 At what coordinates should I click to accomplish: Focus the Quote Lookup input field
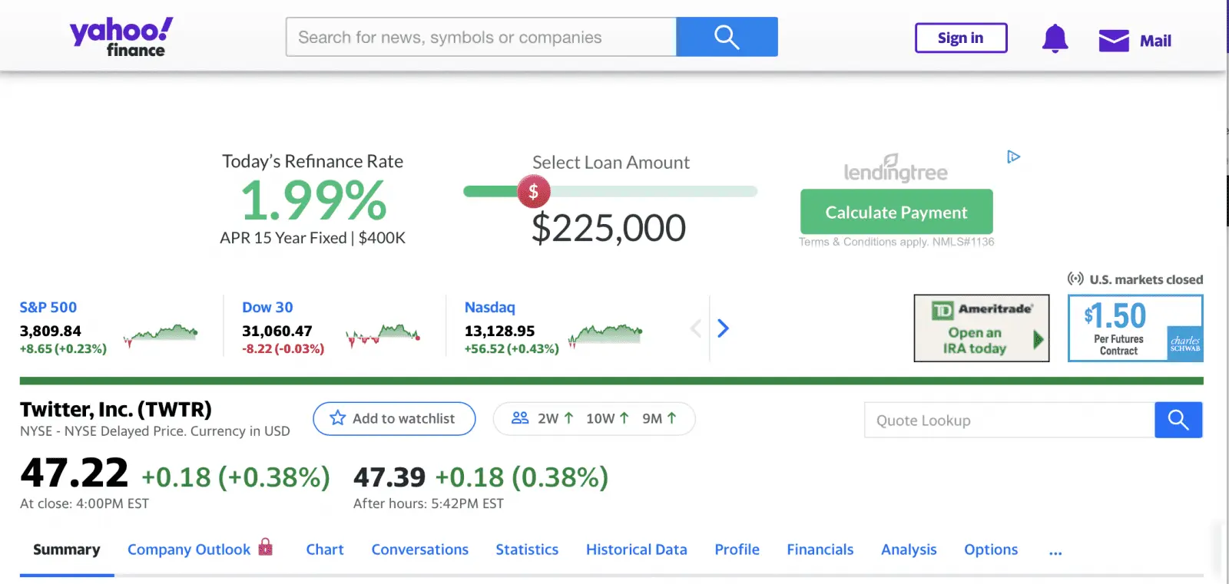(x=1009, y=421)
